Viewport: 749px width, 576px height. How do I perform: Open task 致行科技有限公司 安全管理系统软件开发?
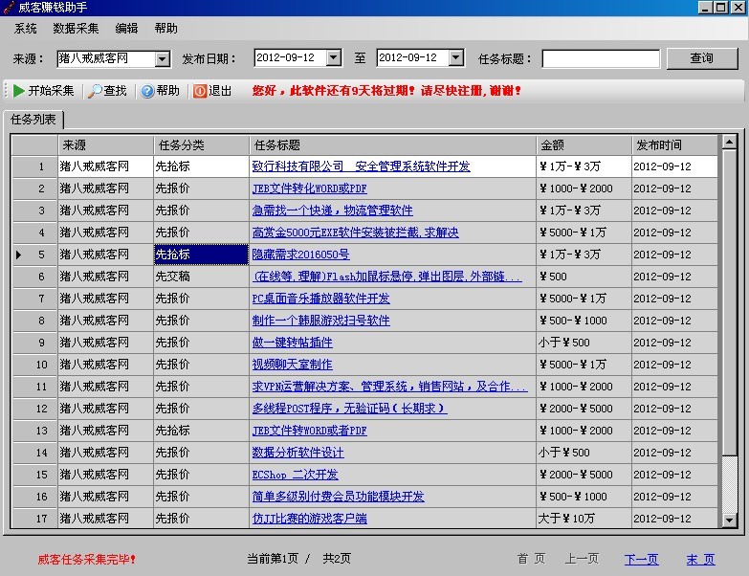(362, 166)
